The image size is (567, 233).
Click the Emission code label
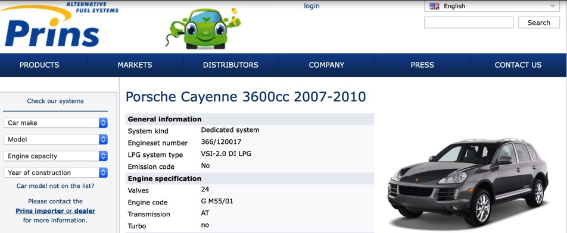click(x=151, y=166)
